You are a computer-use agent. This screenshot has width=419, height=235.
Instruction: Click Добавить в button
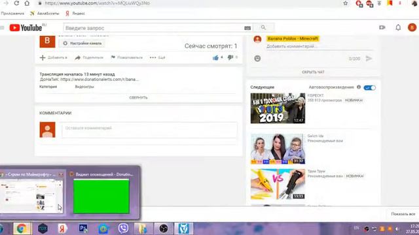[x=54, y=57]
